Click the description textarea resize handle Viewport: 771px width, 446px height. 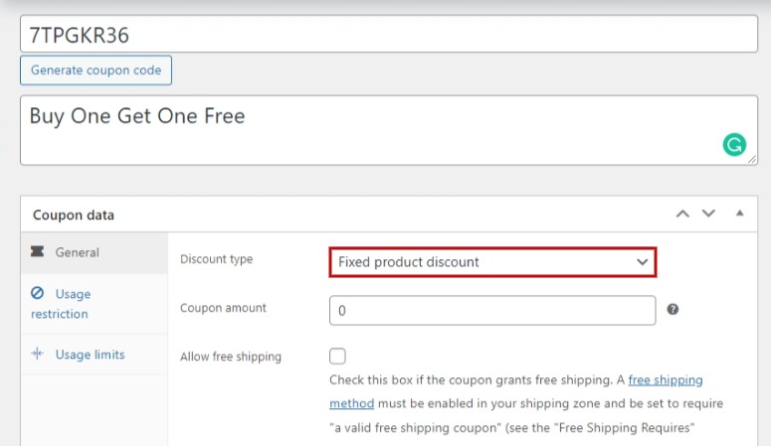point(752,160)
